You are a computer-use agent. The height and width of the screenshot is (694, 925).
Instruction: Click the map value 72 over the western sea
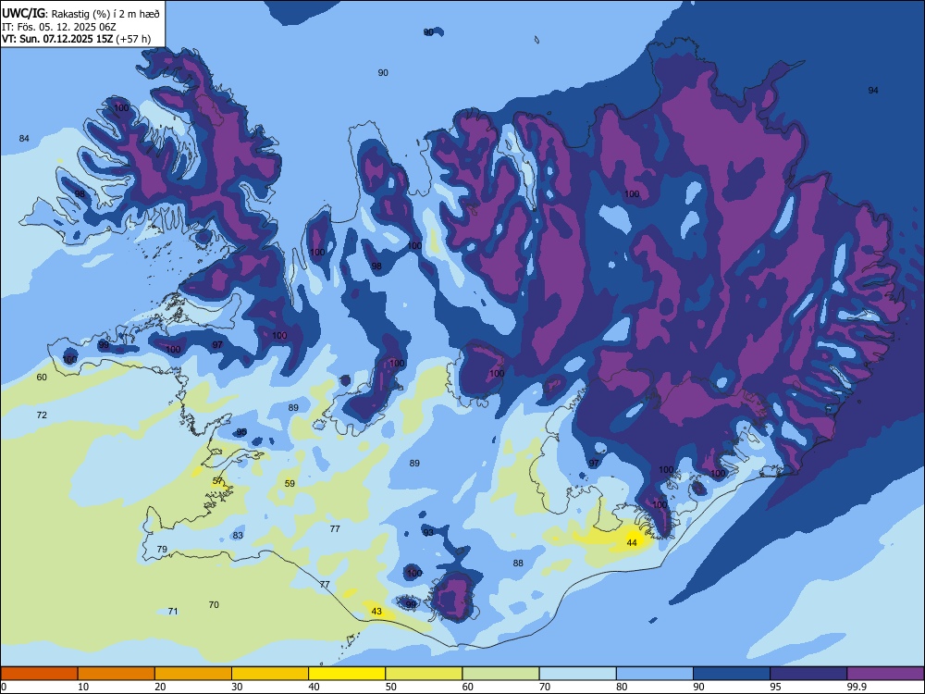click(x=42, y=415)
